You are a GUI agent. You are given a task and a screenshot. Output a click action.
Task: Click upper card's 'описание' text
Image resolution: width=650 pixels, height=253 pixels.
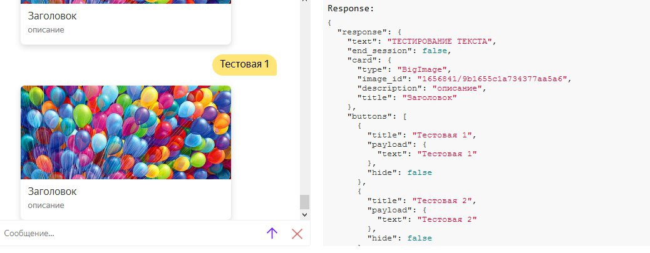[x=46, y=30]
